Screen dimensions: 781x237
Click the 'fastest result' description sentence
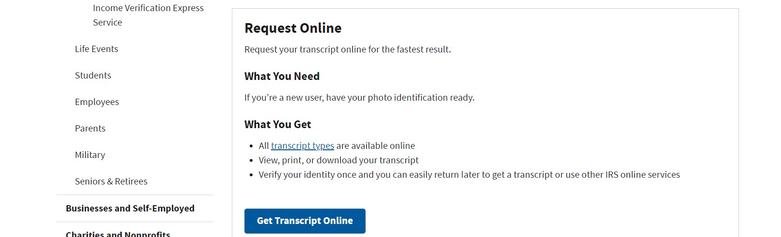(x=347, y=50)
